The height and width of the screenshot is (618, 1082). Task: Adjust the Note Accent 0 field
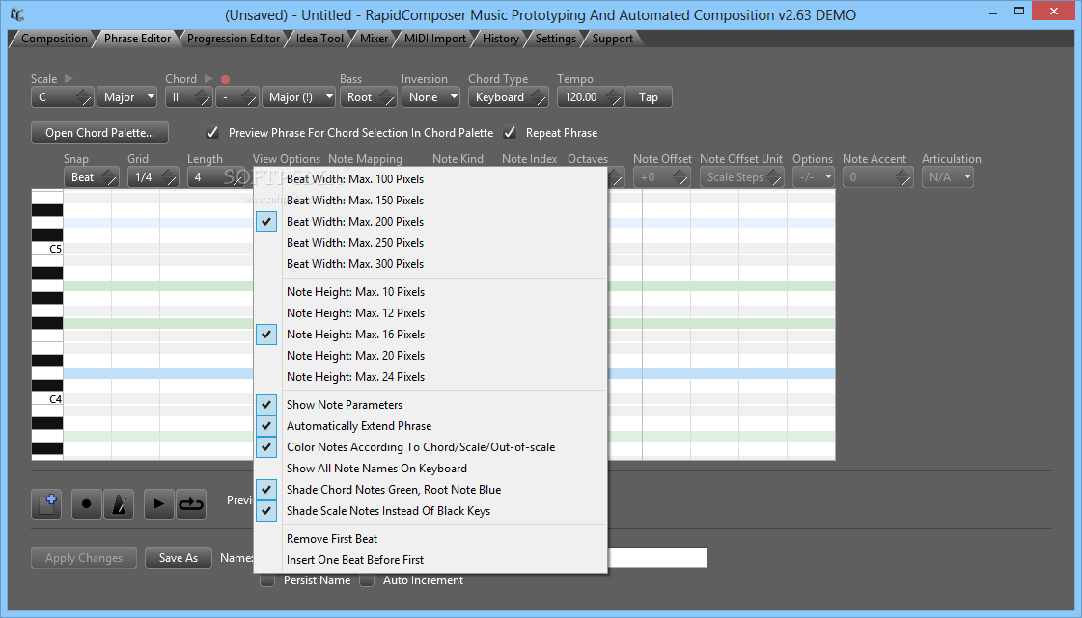point(877,177)
